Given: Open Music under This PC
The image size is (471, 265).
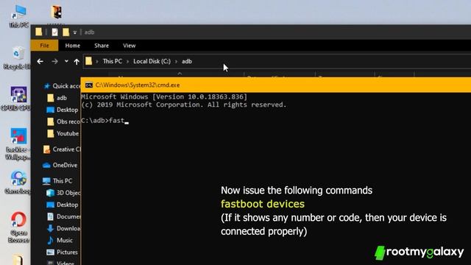Looking at the screenshot, I should point(60,241).
